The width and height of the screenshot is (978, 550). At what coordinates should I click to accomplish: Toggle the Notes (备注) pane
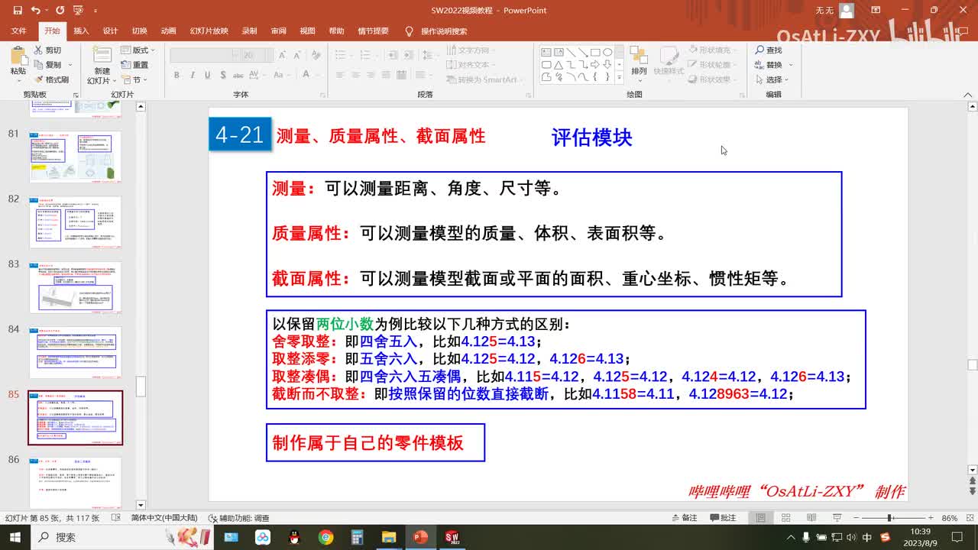click(x=684, y=518)
